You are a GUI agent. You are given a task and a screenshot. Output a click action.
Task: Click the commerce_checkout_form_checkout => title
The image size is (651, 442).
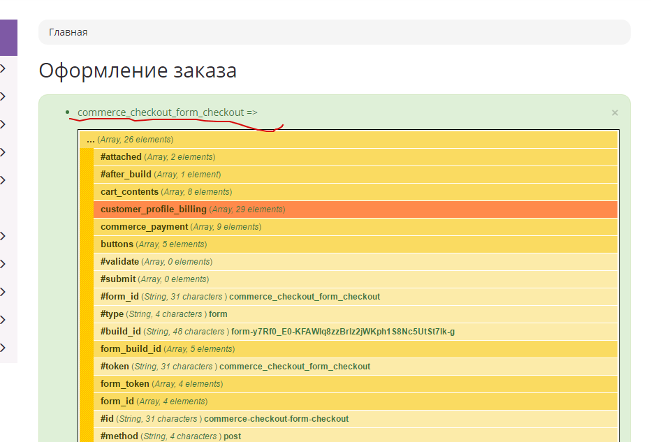pos(167,112)
